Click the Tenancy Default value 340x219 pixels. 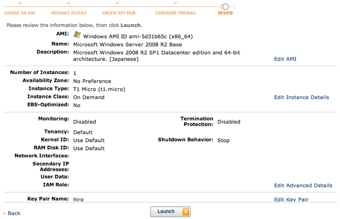(83, 132)
